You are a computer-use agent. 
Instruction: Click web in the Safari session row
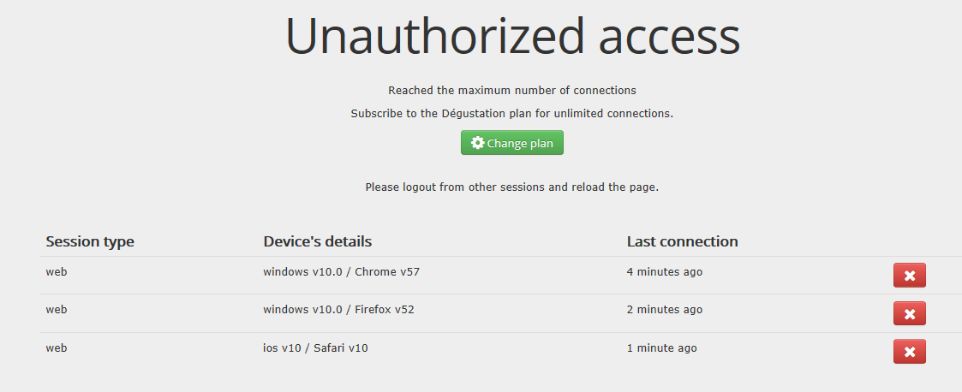coord(57,348)
